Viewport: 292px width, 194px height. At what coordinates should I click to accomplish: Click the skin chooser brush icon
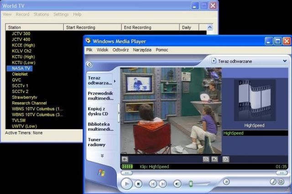click(273, 182)
